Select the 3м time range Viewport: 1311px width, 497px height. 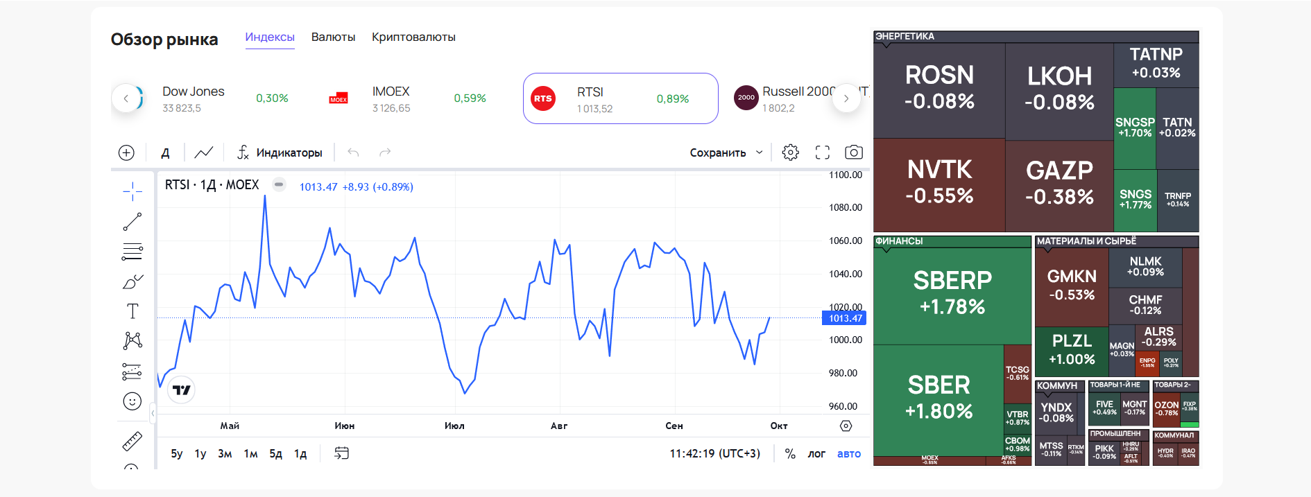click(x=225, y=453)
